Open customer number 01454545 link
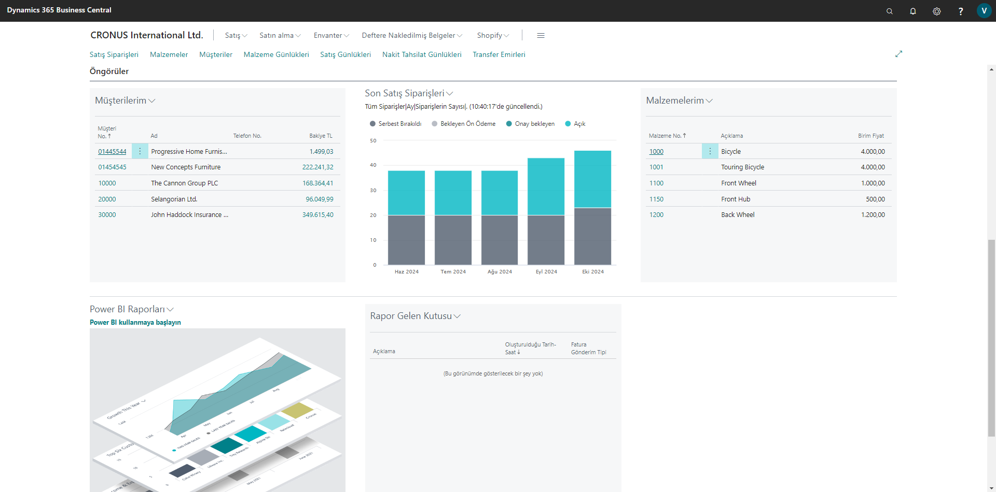Image resolution: width=996 pixels, height=492 pixels. point(113,167)
